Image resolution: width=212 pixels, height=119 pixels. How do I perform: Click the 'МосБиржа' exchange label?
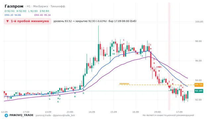pyautogui.click(x=40, y=6)
